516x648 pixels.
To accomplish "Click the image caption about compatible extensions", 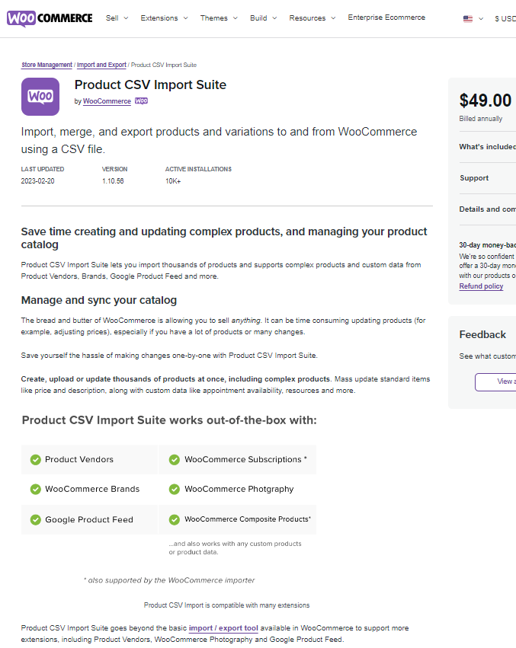I will (227, 605).
